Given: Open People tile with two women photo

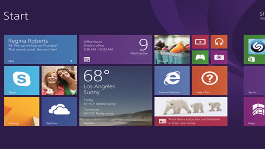Looking at the screenshot, I should [x=59, y=81].
